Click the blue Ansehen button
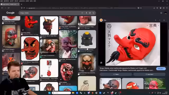 pos(161,69)
